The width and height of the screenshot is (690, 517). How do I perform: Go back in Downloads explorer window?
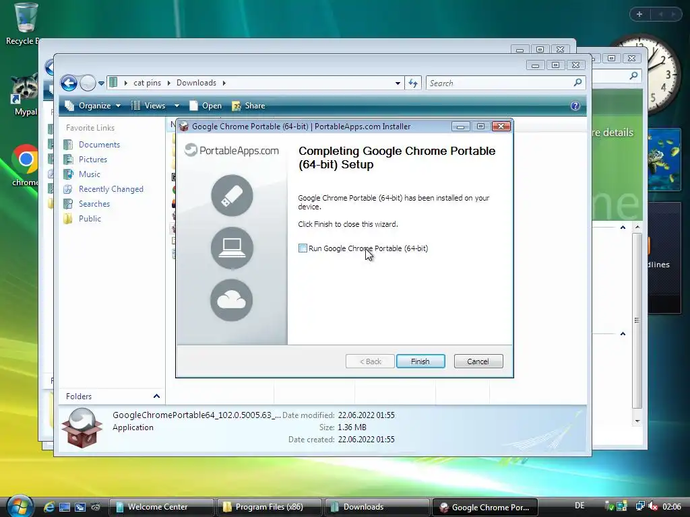point(69,83)
